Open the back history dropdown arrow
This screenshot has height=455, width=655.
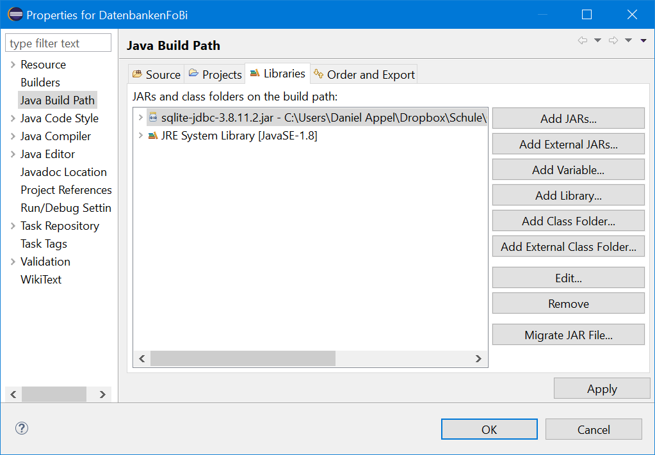coord(597,40)
